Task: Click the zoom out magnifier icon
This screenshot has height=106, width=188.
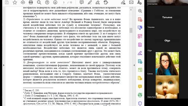Action: (x=39, y=2)
